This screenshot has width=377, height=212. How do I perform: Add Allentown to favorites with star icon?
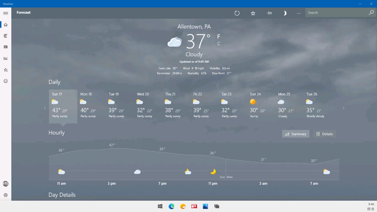pyautogui.click(x=253, y=13)
